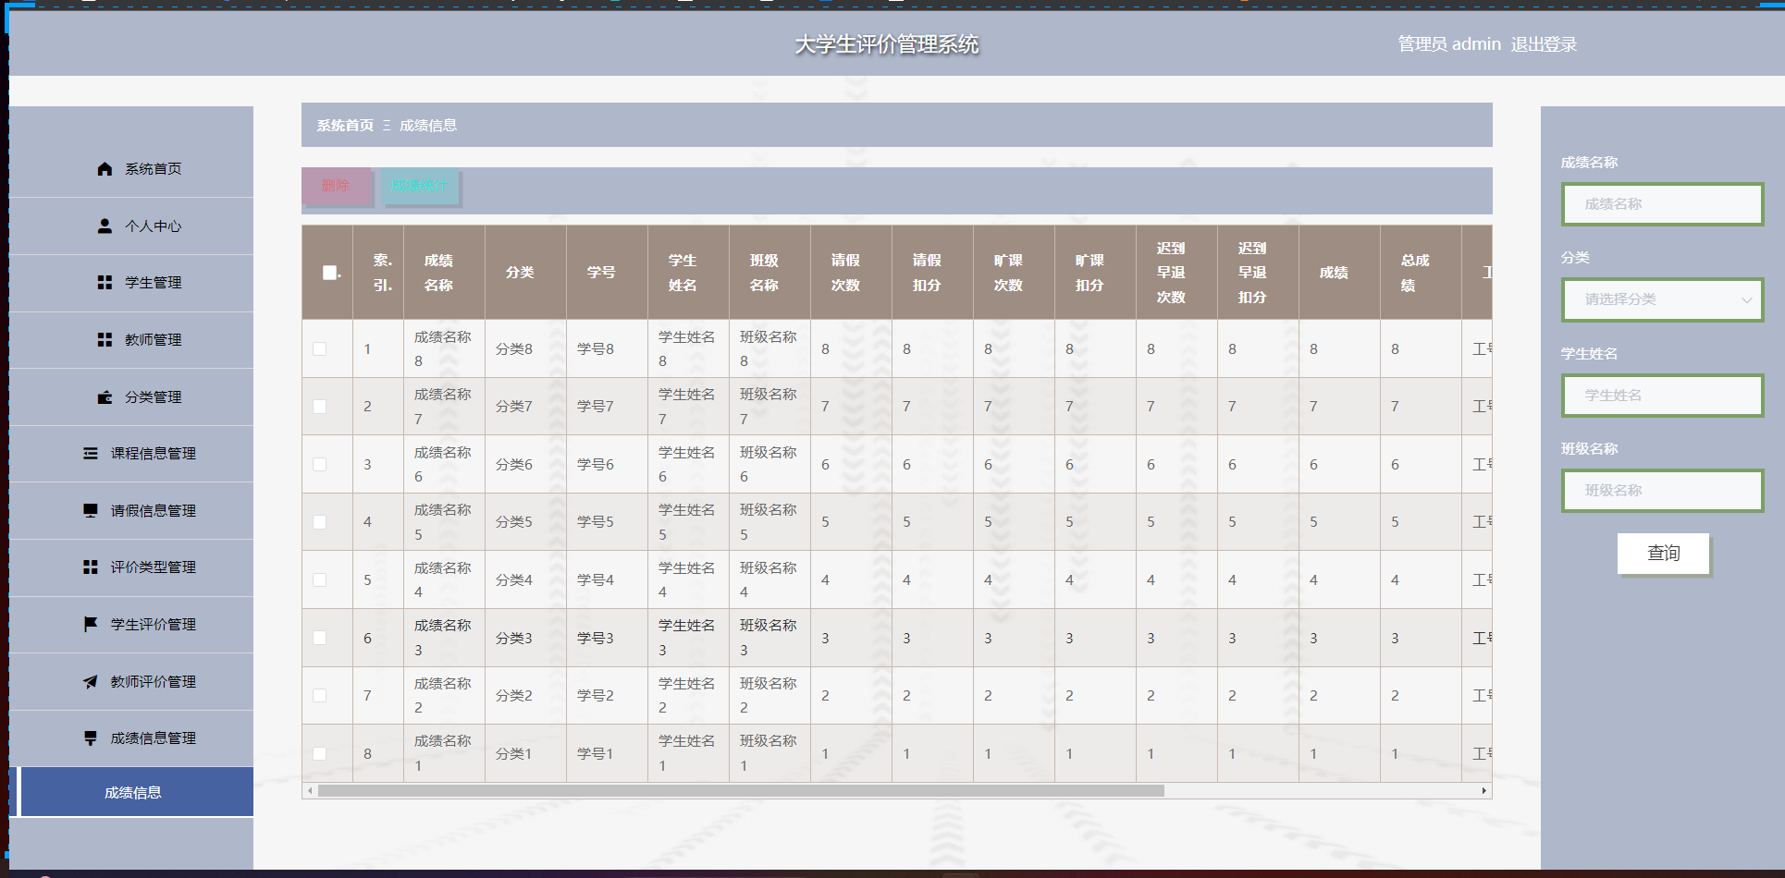Screen dimensions: 1785x878
Task: Click scrollbar right arrow under table
Action: pyautogui.click(x=1483, y=790)
